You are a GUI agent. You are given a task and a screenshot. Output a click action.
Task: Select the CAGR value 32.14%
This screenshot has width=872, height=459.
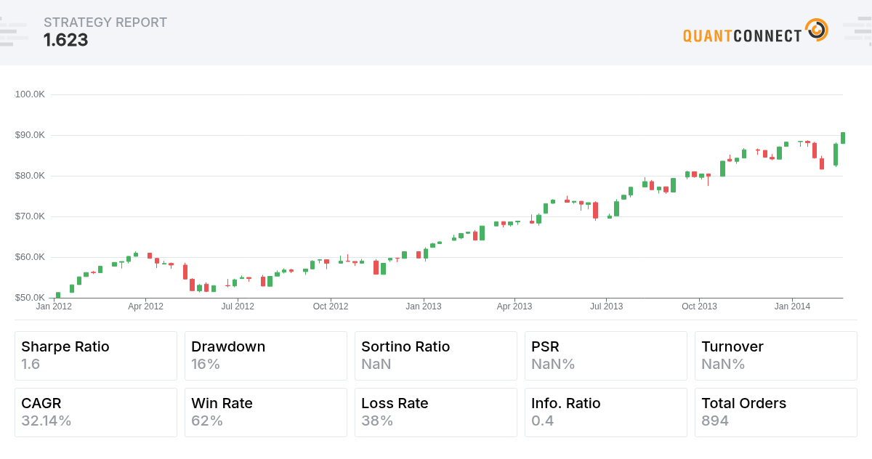[x=47, y=421]
